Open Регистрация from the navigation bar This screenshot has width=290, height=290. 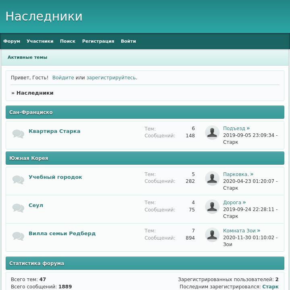click(98, 41)
